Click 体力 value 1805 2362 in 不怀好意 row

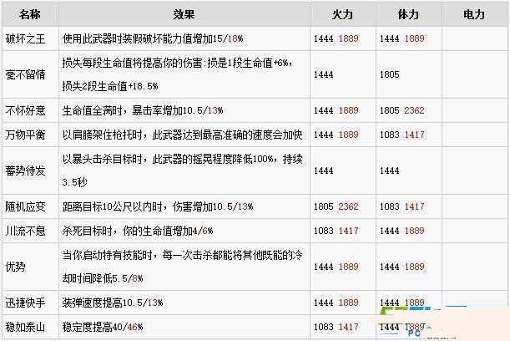402,110
